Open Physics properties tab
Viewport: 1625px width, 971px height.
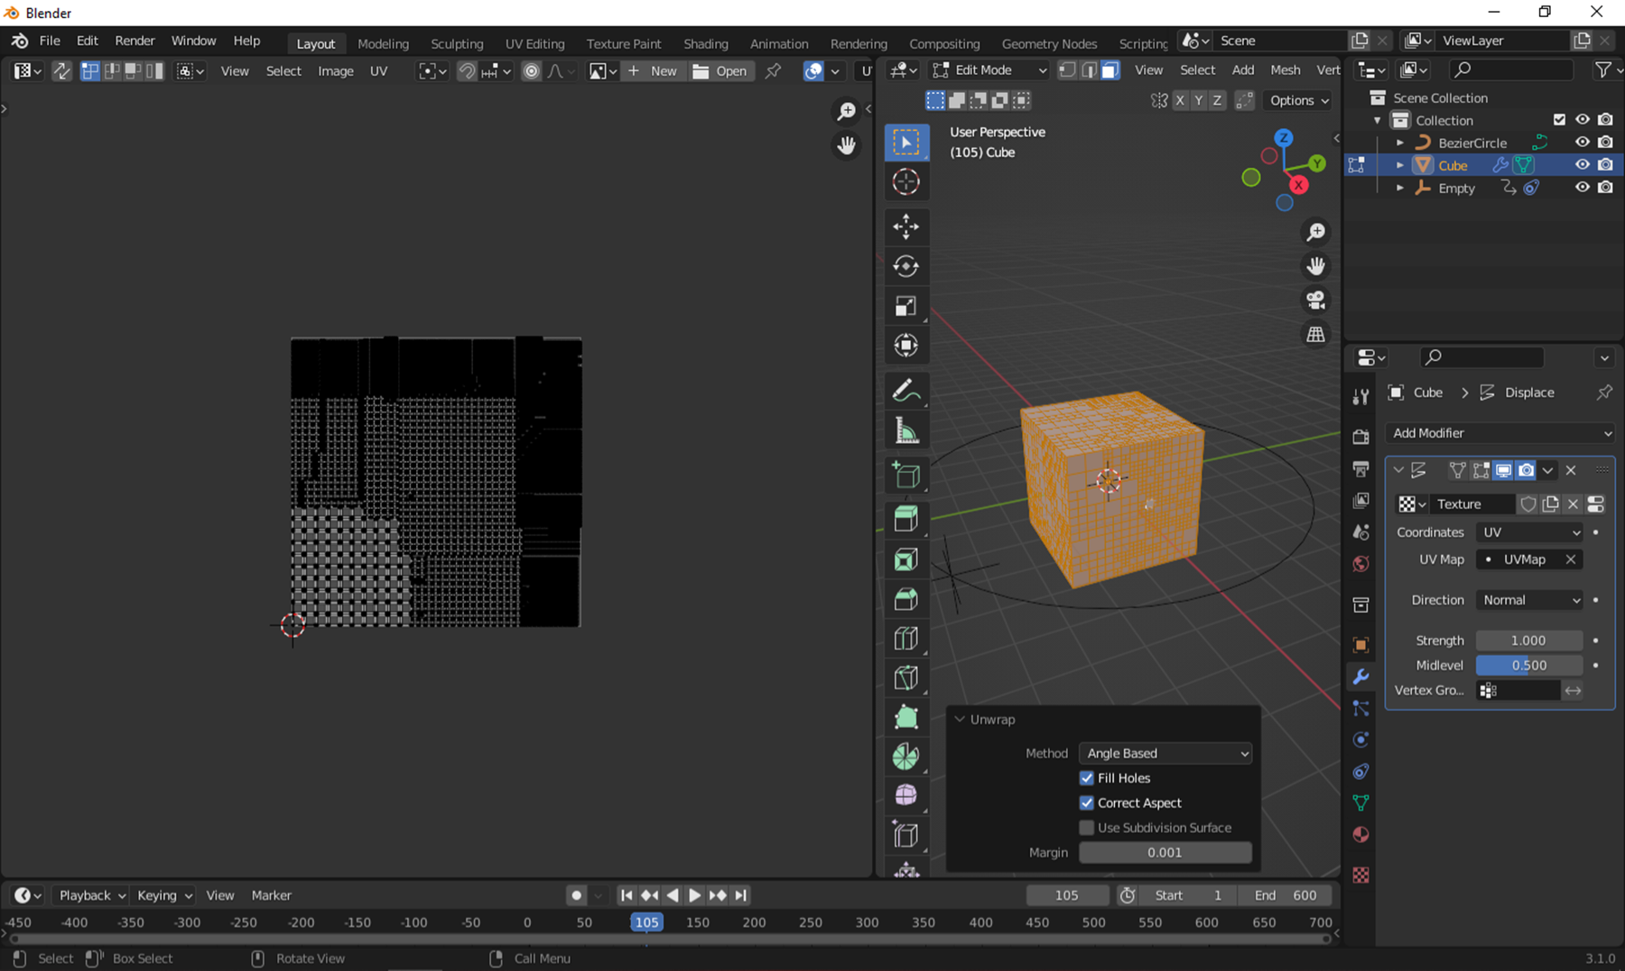[x=1360, y=740]
